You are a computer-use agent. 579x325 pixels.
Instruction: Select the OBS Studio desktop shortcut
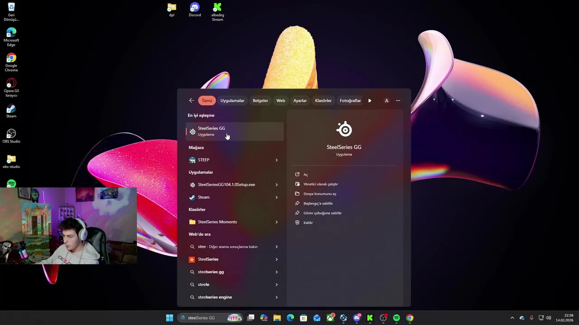click(11, 136)
